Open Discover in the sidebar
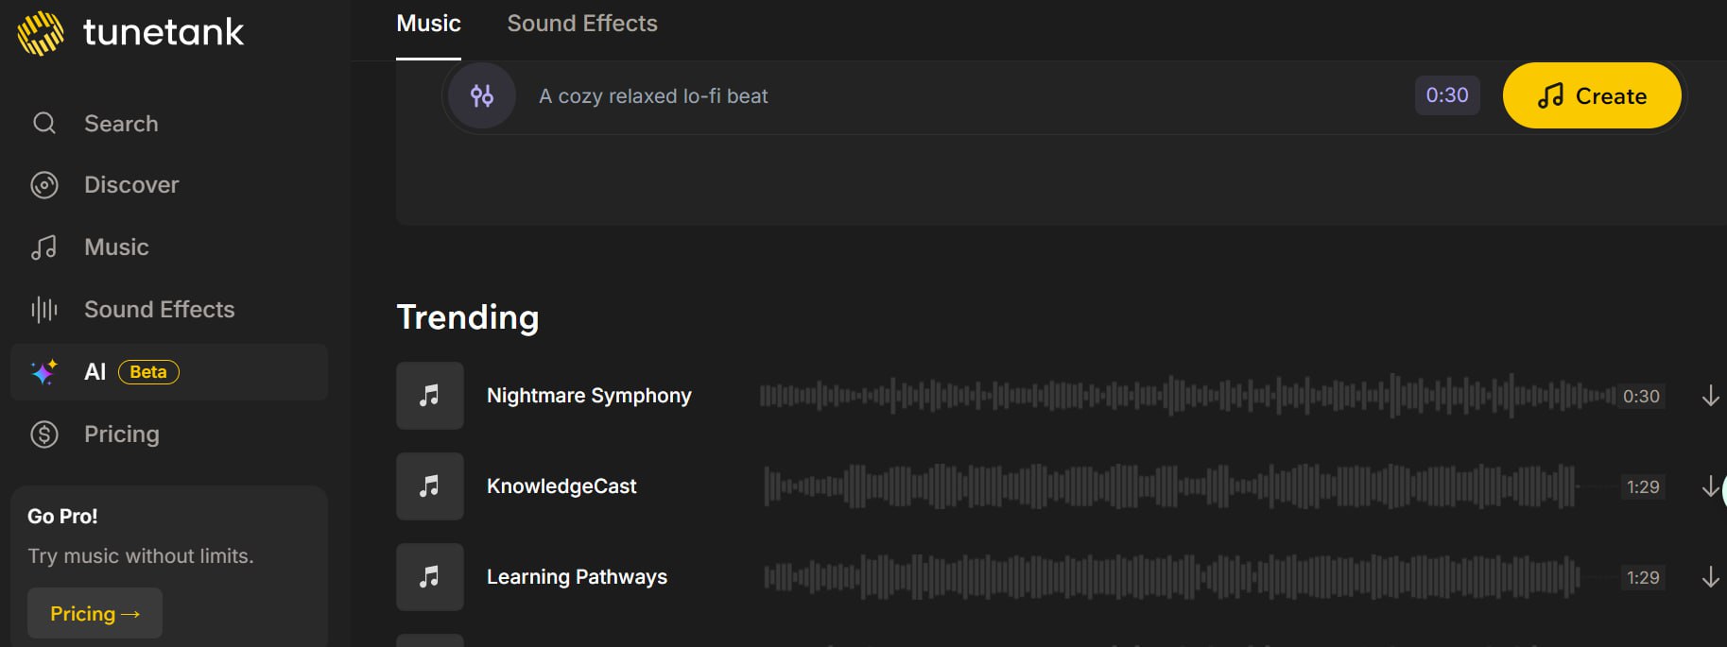1727x647 pixels. pos(130,185)
